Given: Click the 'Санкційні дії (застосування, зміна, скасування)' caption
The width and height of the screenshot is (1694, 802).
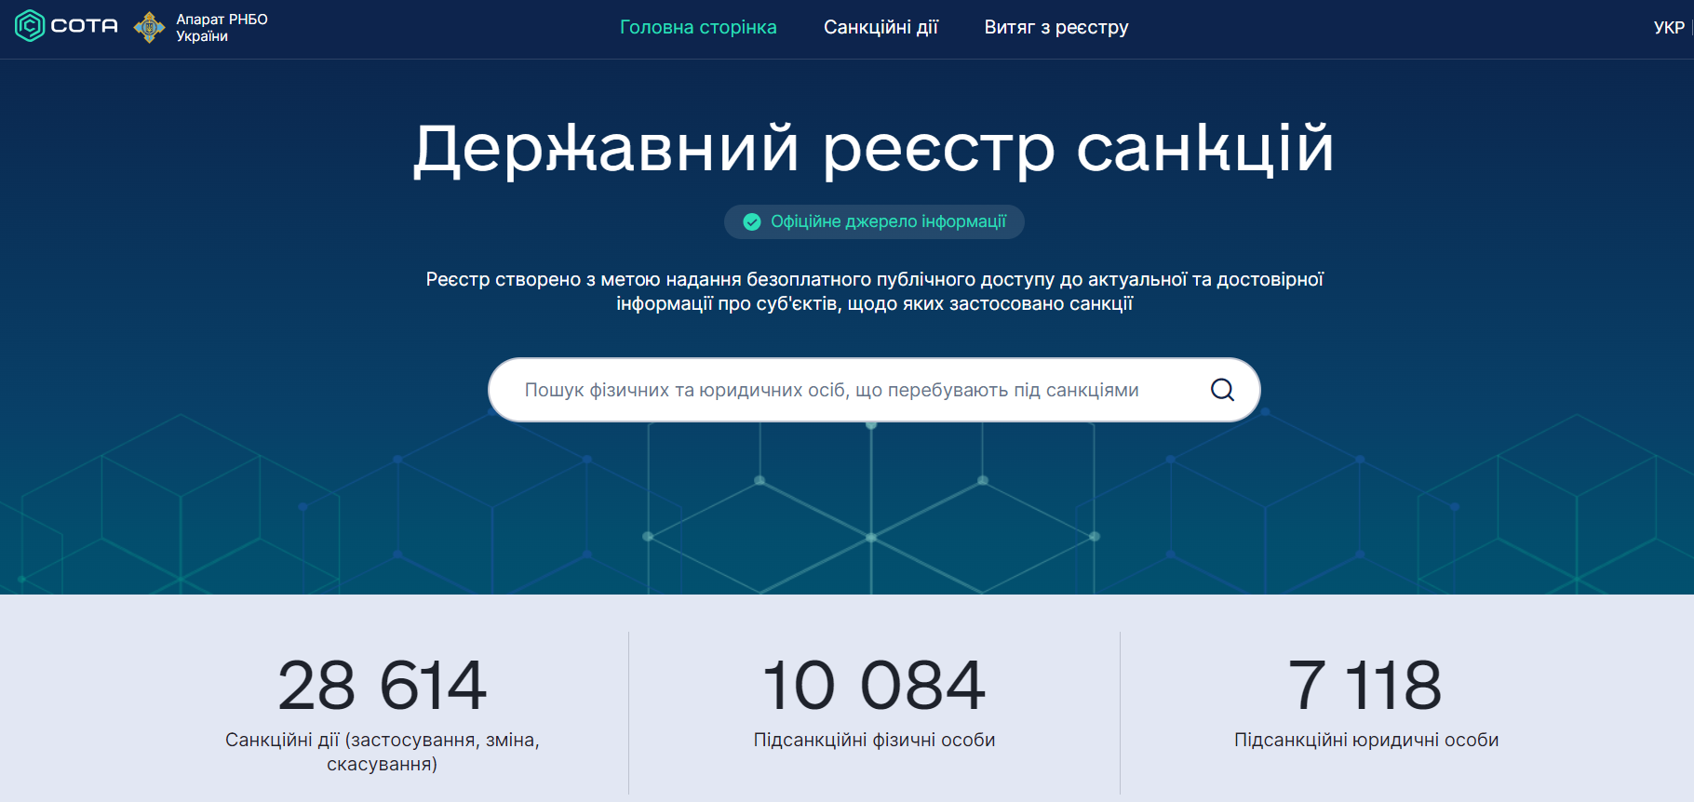Looking at the screenshot, I should [x=382, y=752].
